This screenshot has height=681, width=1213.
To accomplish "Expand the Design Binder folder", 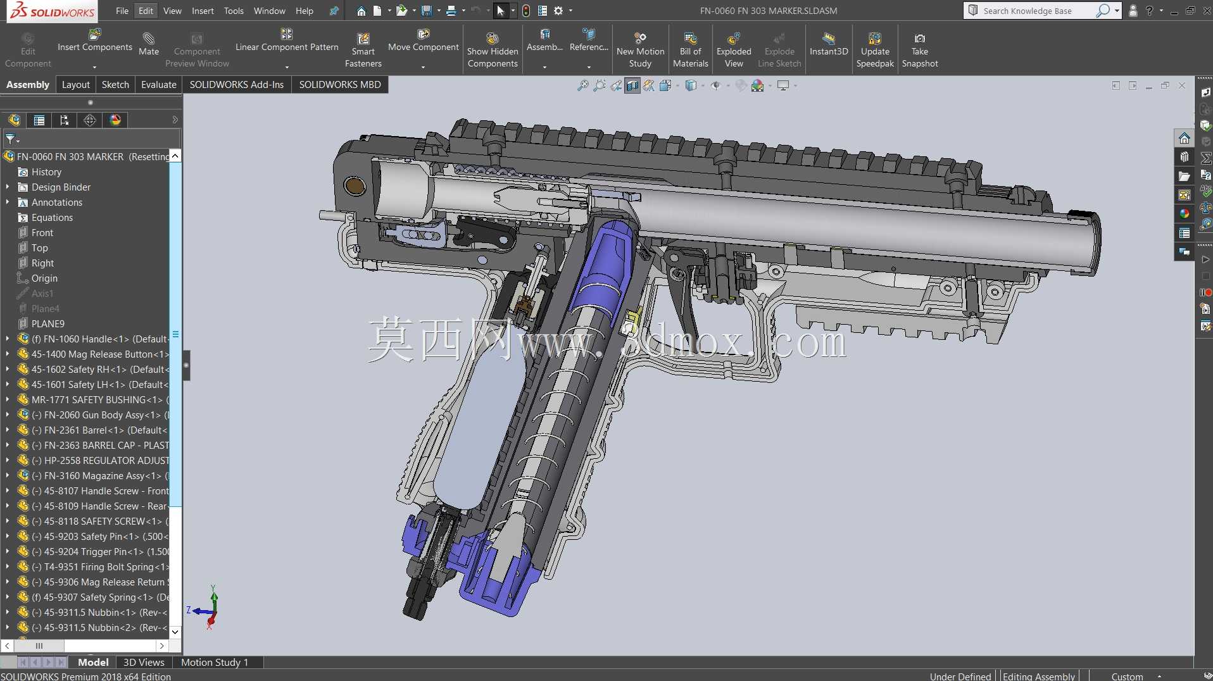I will click(8, 187).
